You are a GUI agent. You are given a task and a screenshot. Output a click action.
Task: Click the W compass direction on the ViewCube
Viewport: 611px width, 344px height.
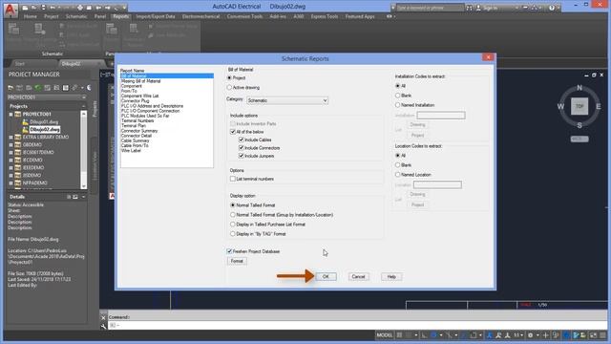click(560, 106)
